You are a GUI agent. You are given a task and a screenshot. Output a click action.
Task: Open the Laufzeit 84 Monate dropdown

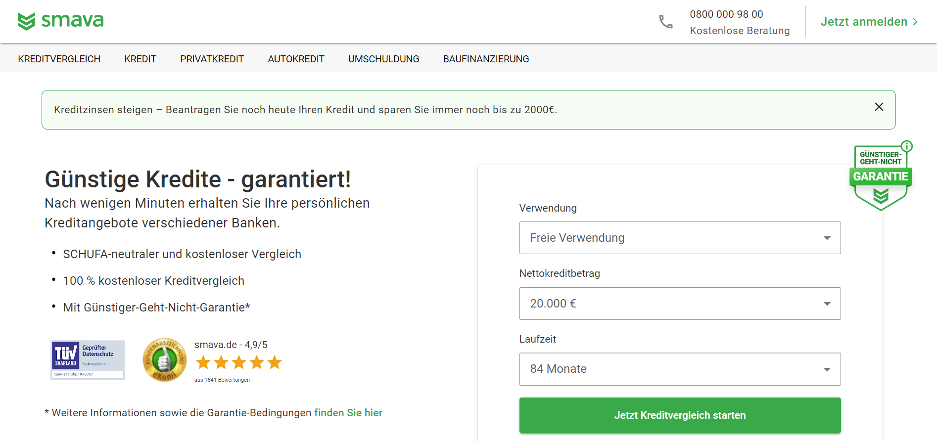click(x=680, y=369)
